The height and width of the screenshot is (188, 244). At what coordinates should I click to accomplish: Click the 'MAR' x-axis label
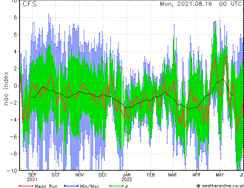[172, 175]
